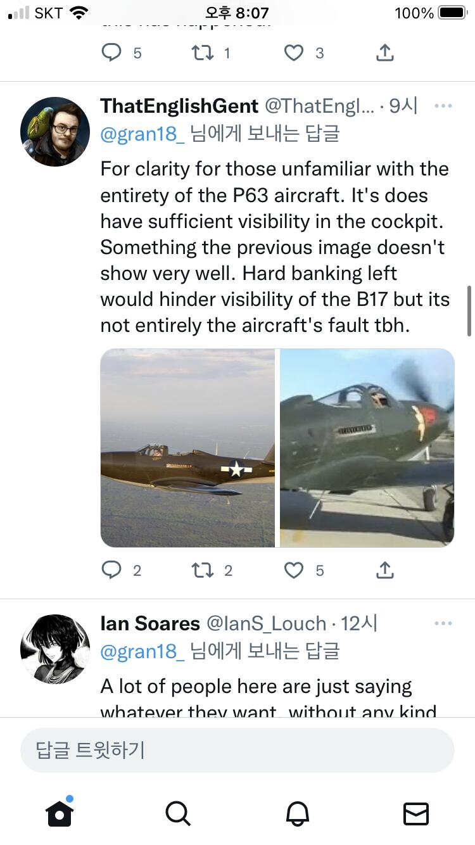475x845 pixels.
Task: Open Ian Soares's profile avatar
Action: (x=55, y=649)
